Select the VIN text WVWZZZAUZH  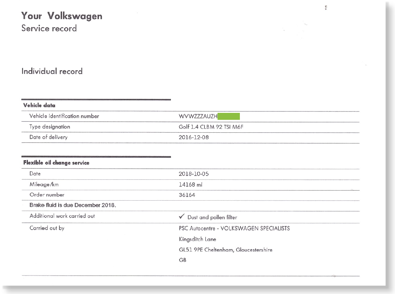(x=198, y=116)
